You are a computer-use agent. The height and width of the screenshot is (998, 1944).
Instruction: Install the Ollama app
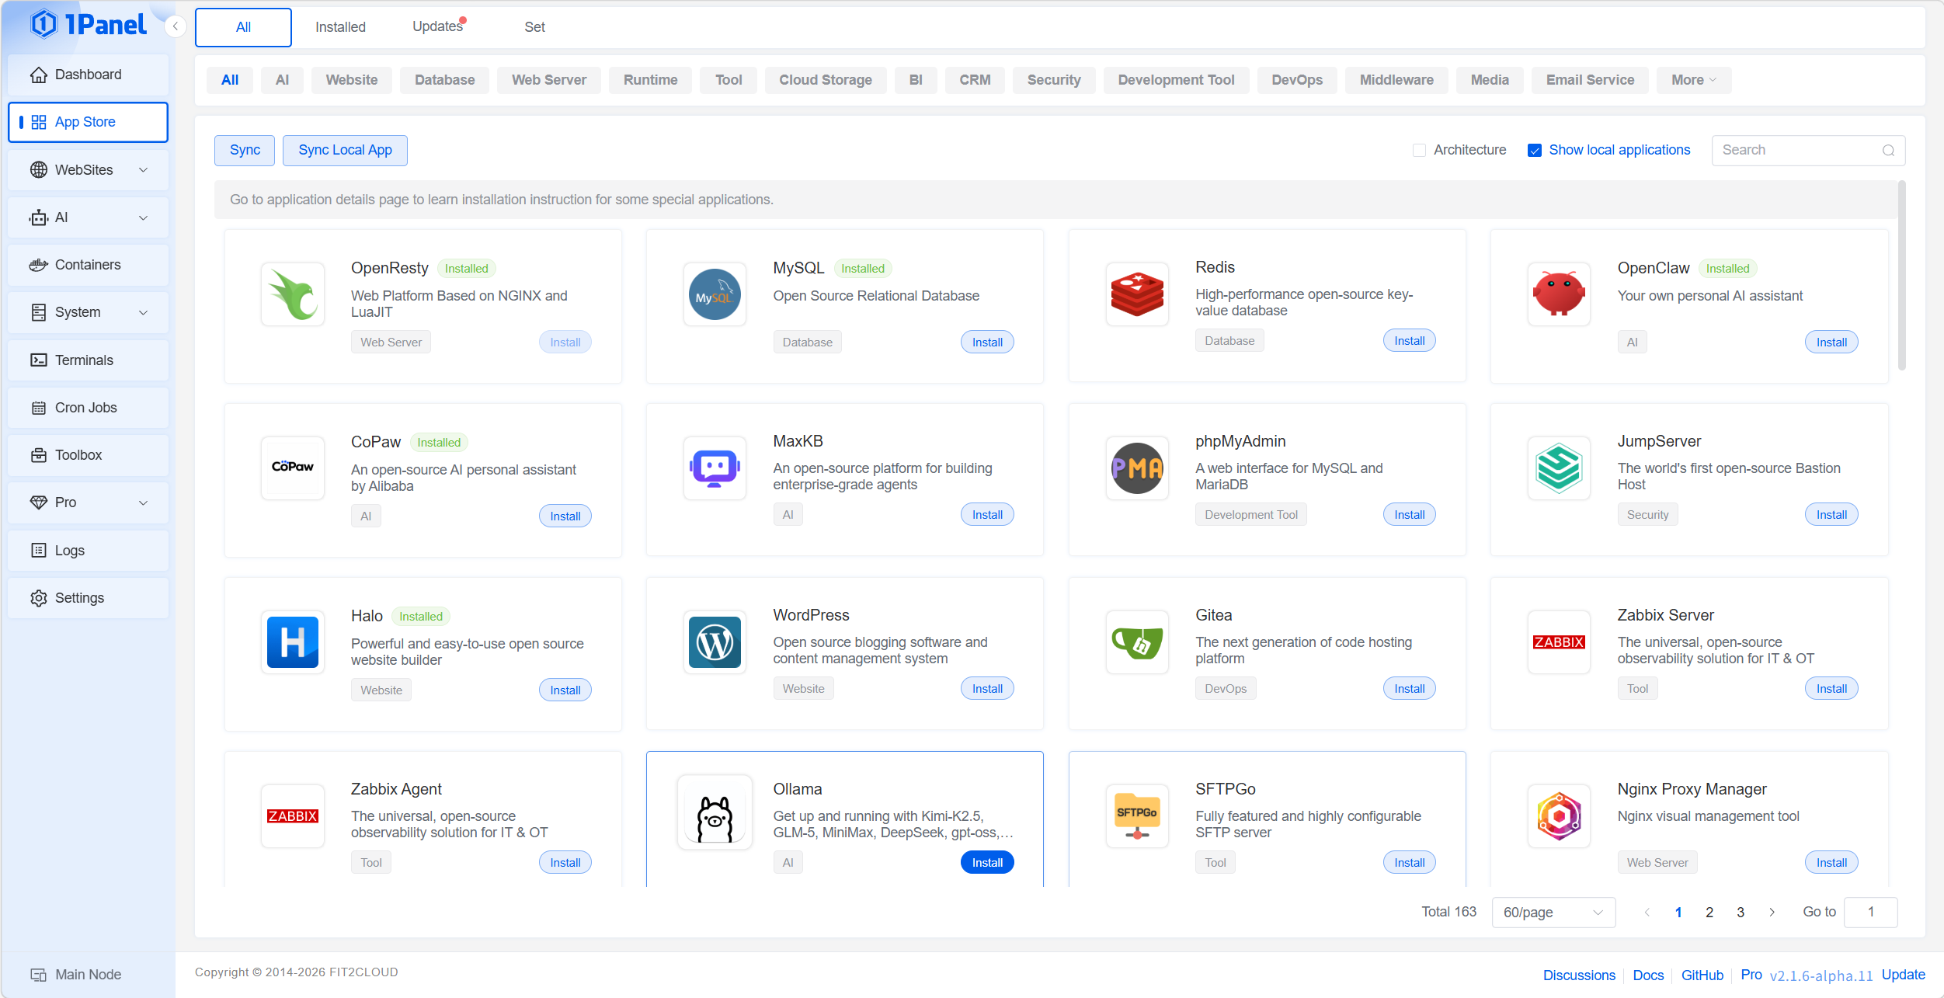[986, 862]
